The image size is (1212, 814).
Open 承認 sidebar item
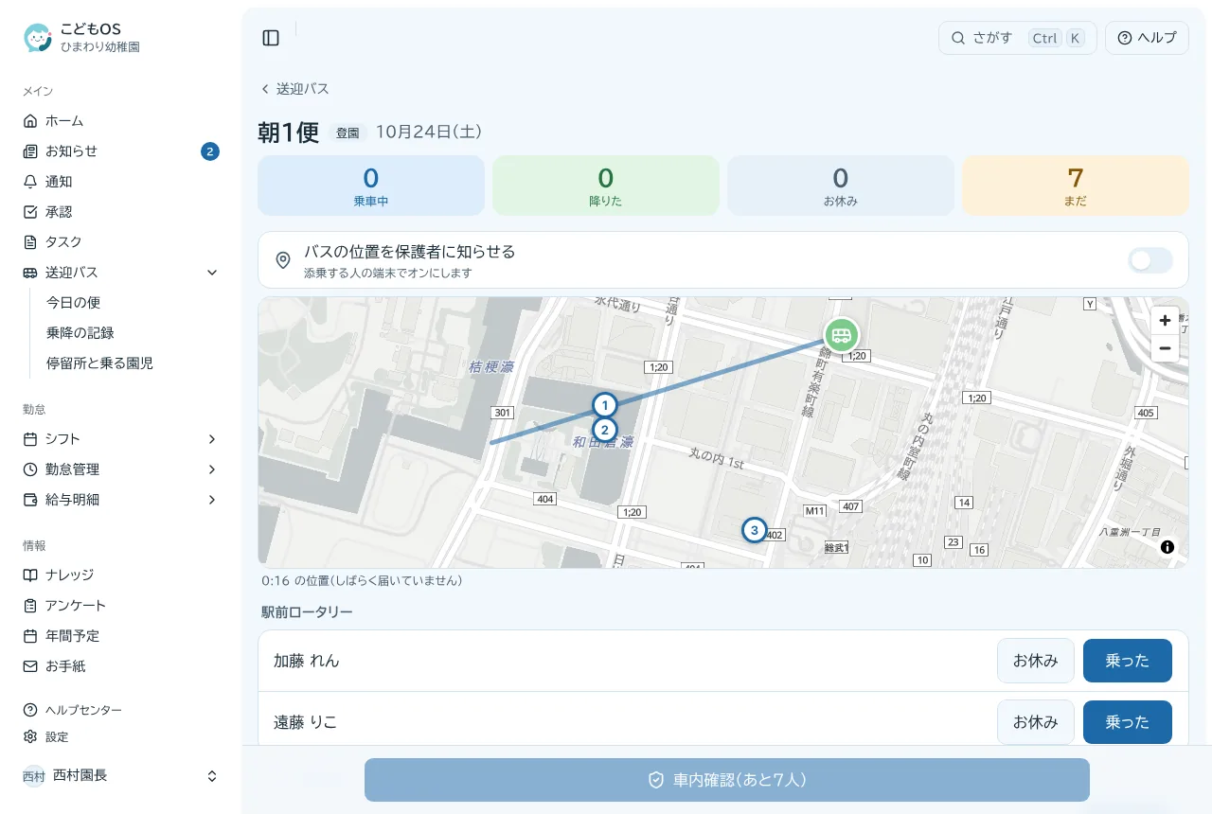(121, 212)
